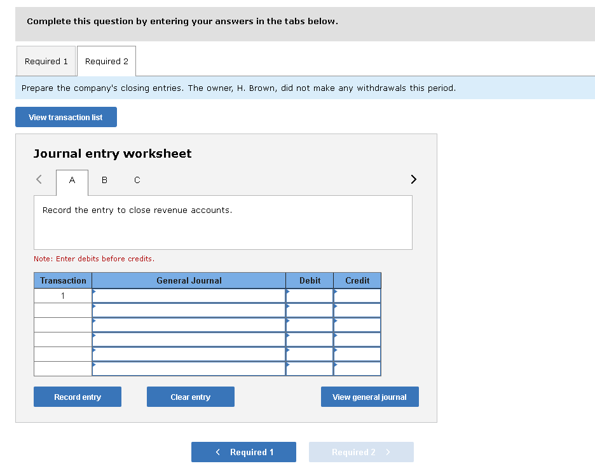Click the first Credit amount cell
The height and width of the screenshot is (473, 595).
pyautogui.click(x=357, y=295)
